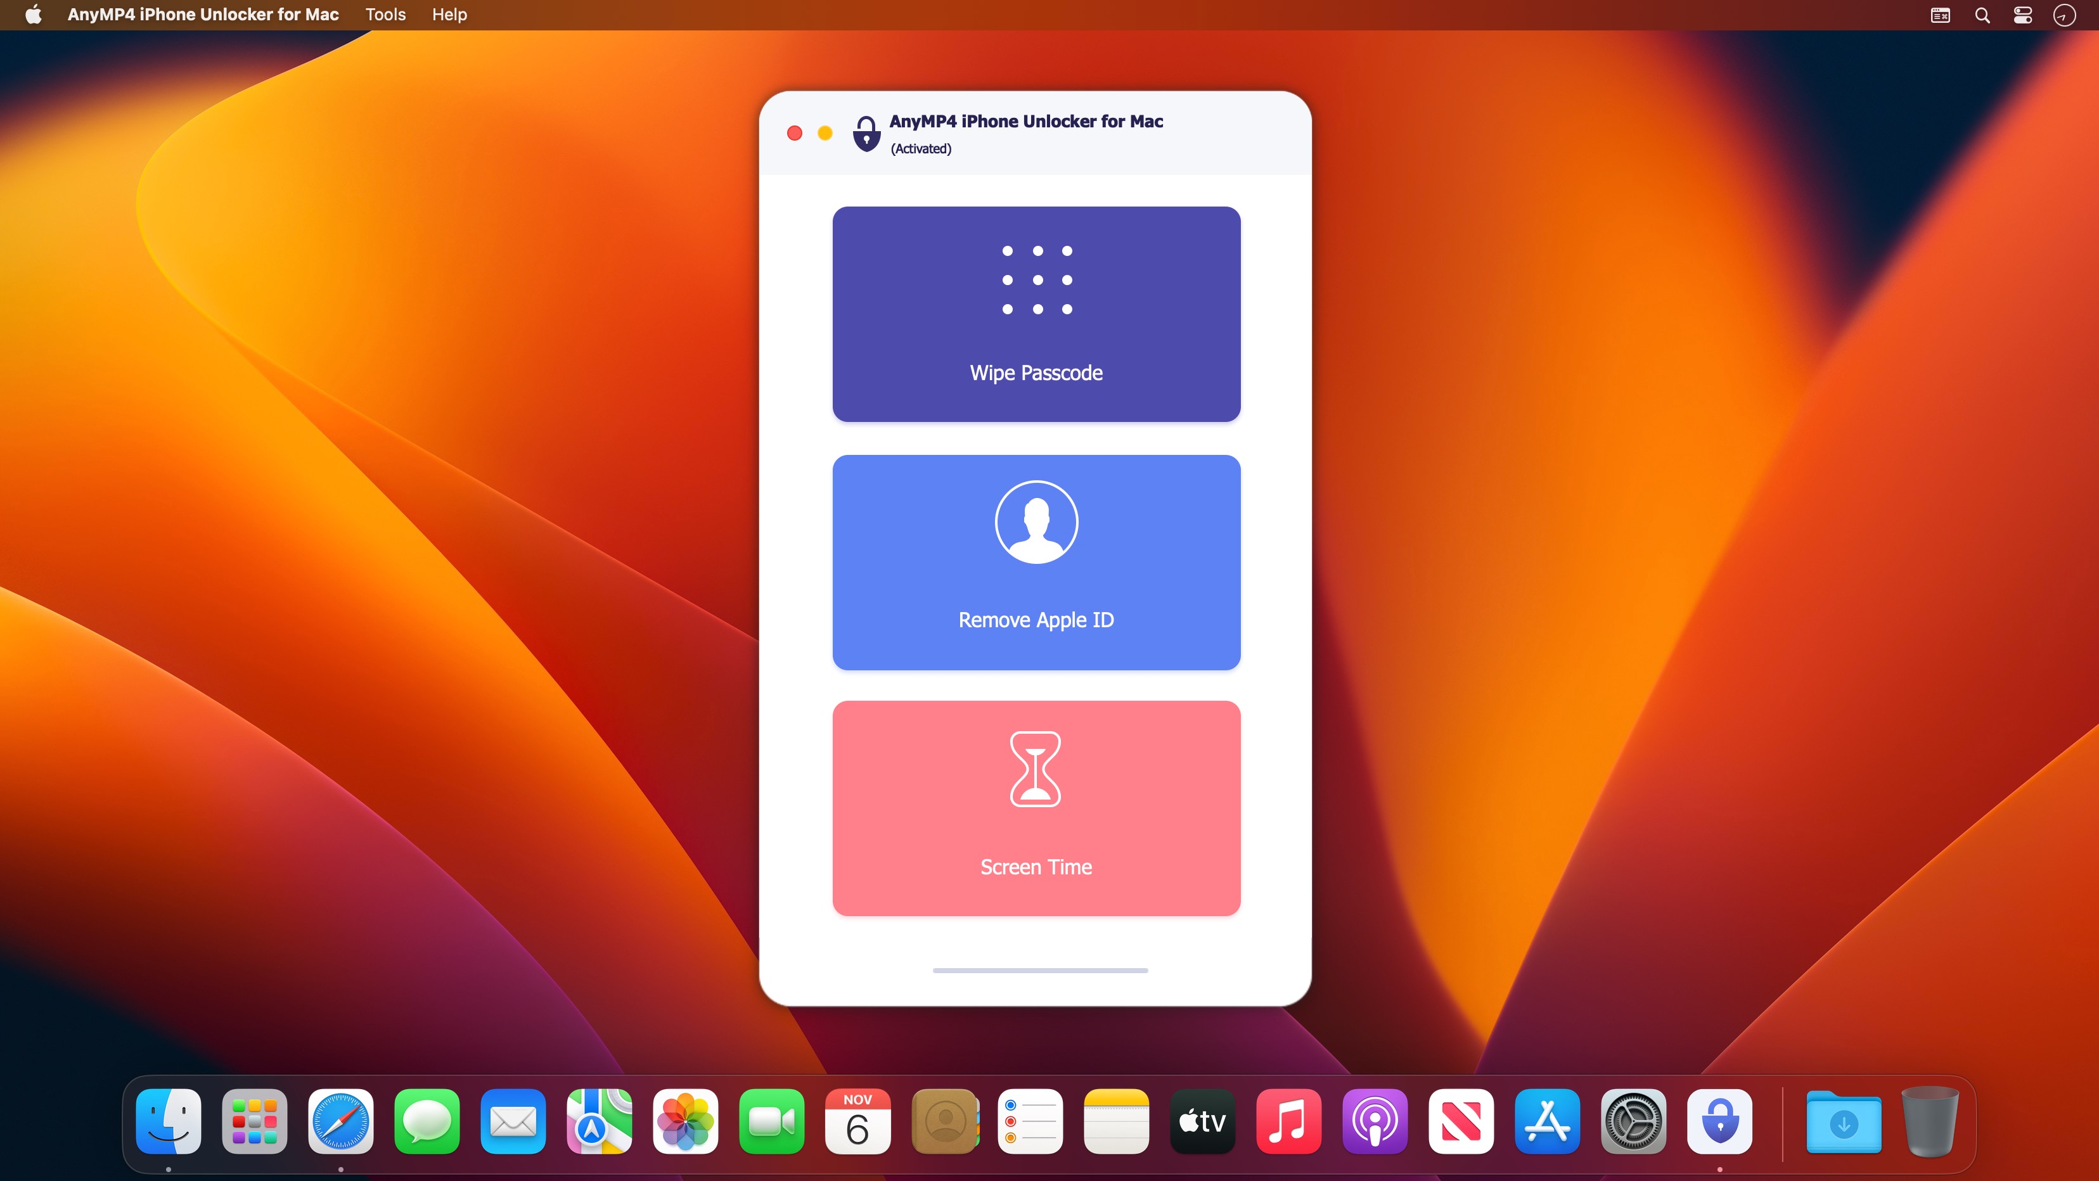Open System Settings from the Dock
This screenshot has height=1181, width=2099.
[1633, 1121]
